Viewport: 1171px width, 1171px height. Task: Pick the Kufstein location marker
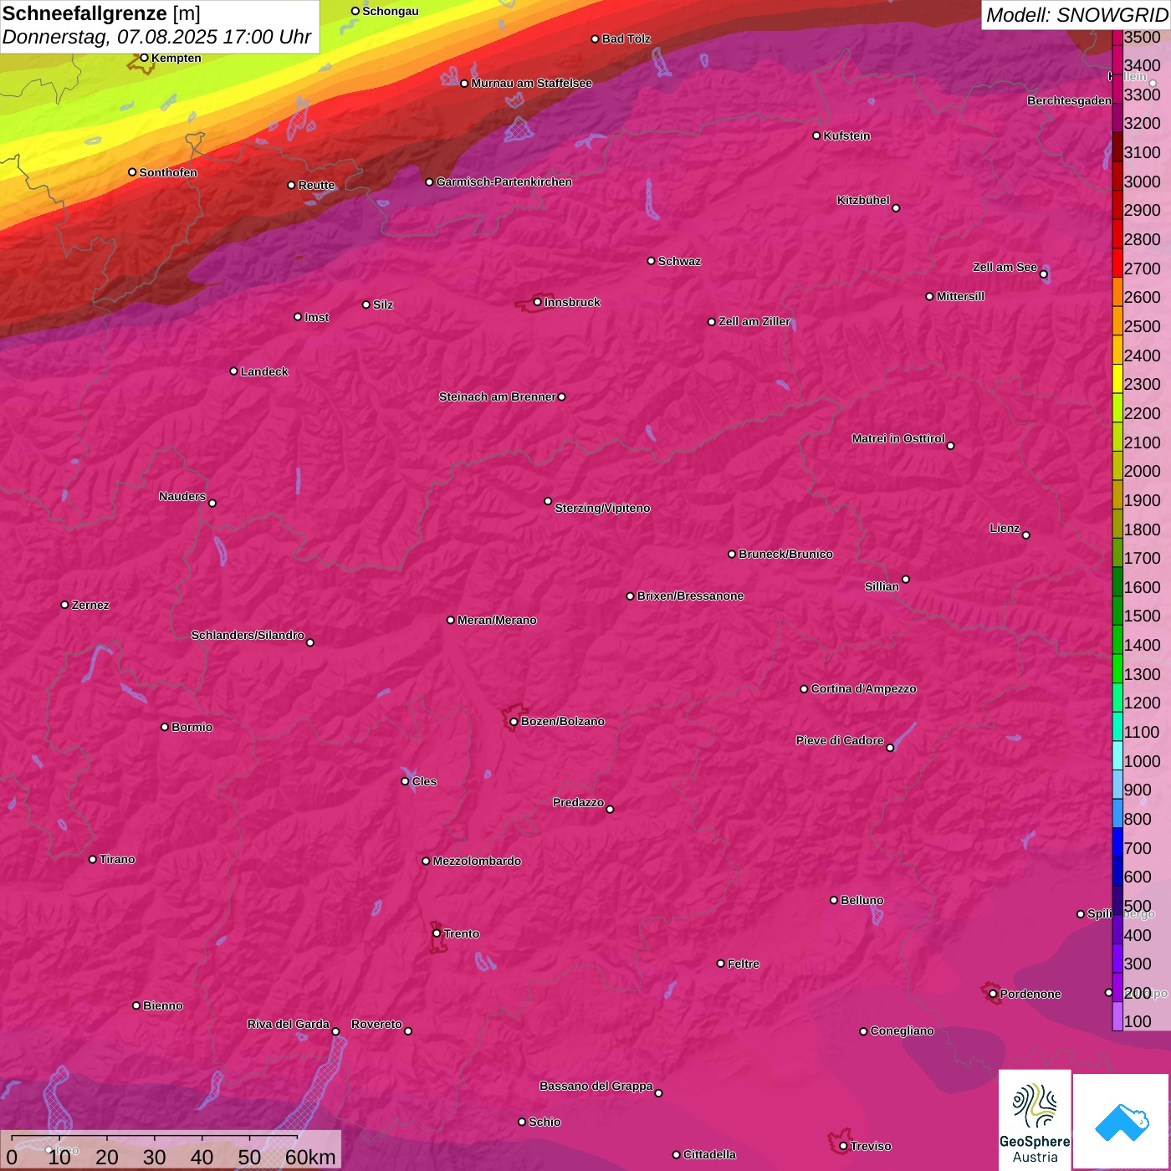pyautogui.click(x=816, y=136)
